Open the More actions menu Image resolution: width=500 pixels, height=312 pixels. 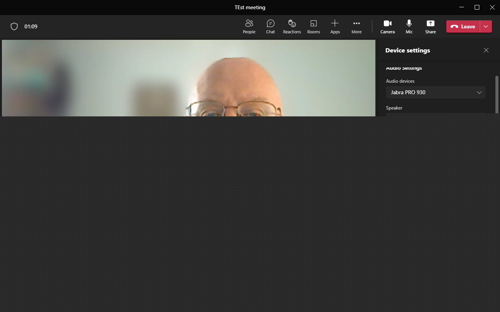[356, 26]
